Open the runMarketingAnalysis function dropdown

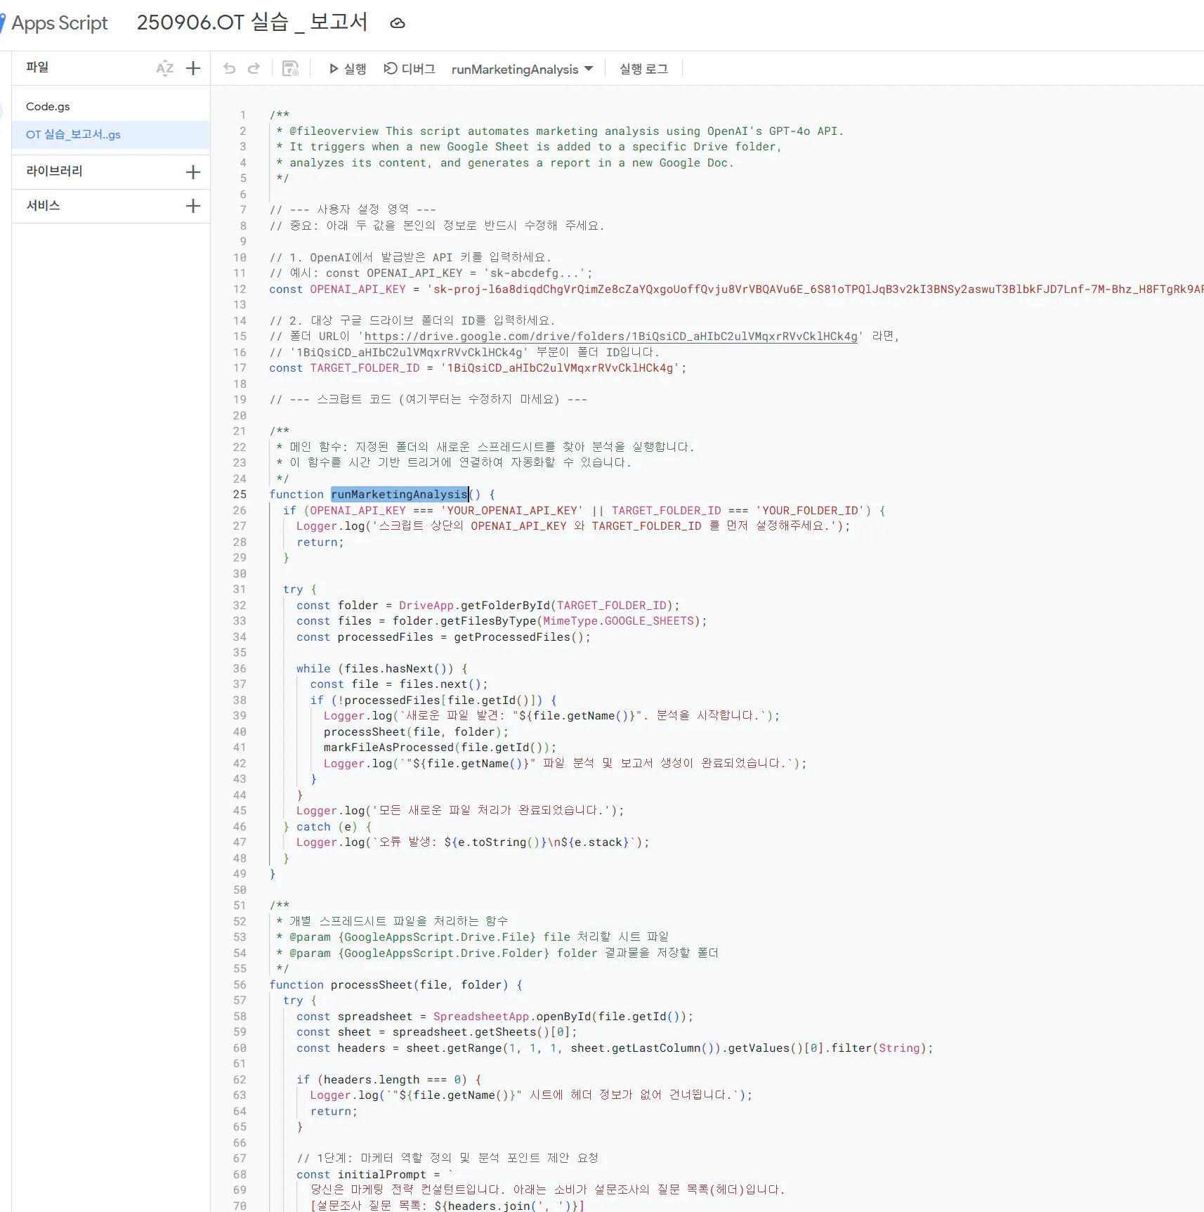(x=522, y=69)
